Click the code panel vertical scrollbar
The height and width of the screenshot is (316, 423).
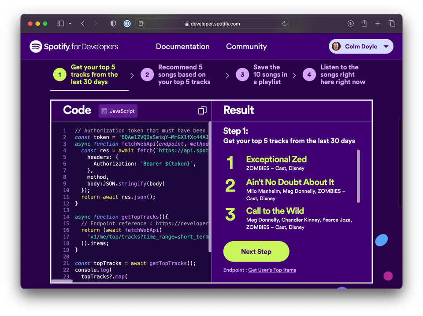coord(210,187)
